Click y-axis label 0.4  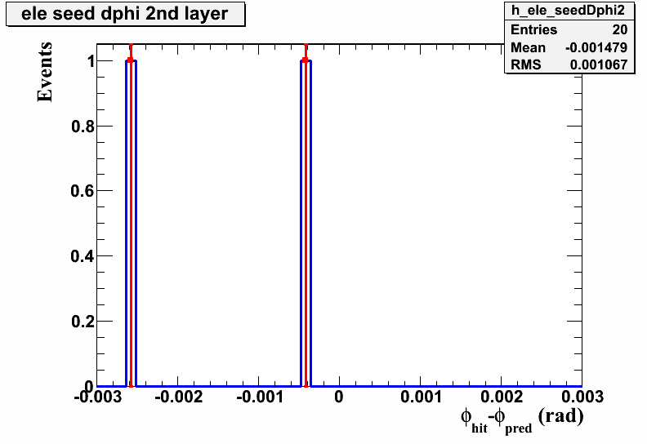(83, 256)
